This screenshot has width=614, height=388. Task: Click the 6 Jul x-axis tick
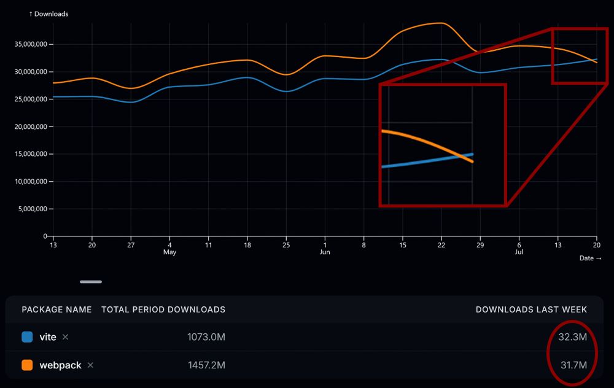[x=519, y=248]
